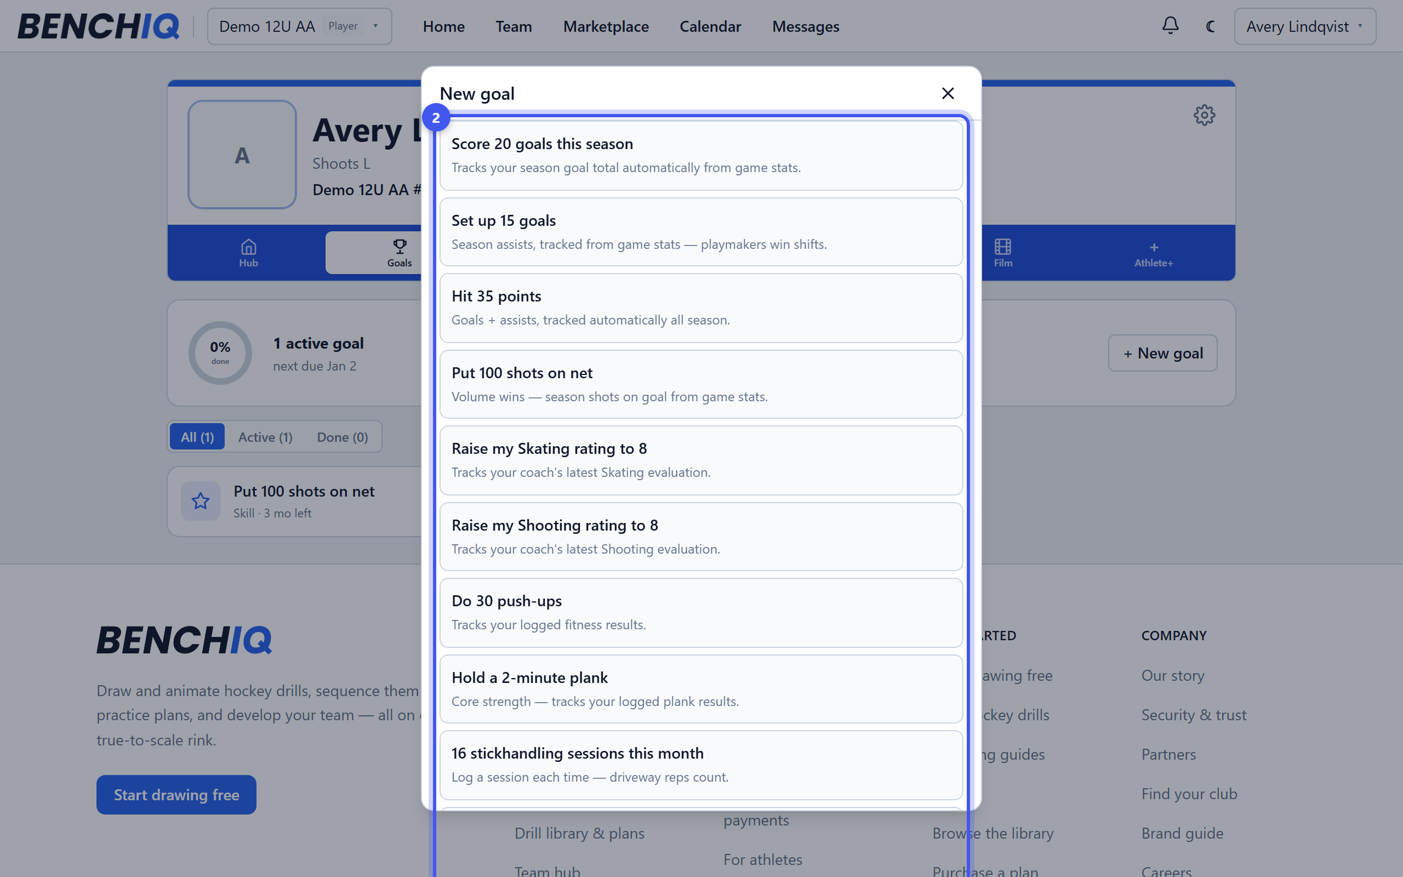Open Messages in top navigation

pyautogui.click(x=805, y=26)
